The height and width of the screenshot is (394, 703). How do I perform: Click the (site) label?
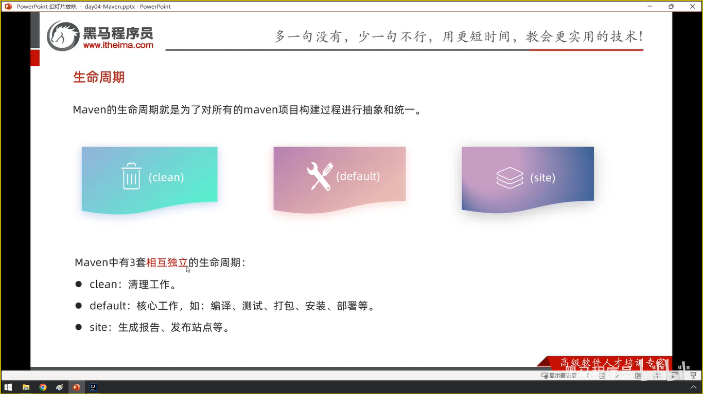tap(543, 178)
